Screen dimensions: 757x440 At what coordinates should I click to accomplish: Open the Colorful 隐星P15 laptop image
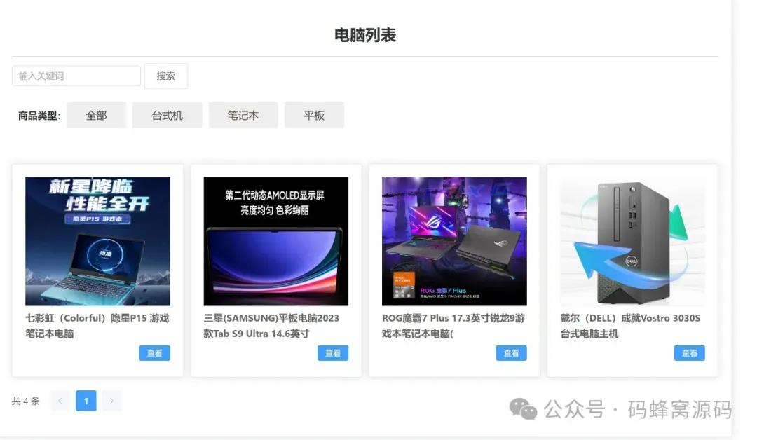pos(97,241)
